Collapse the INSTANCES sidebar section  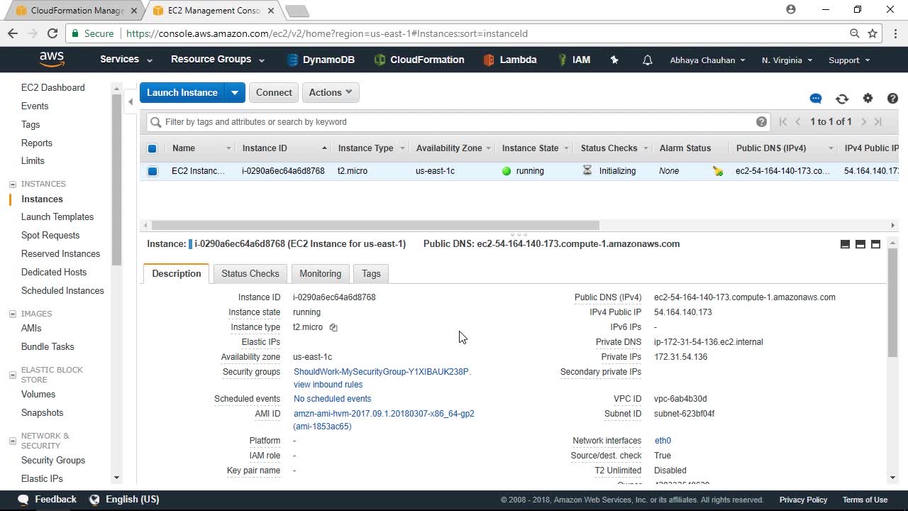[x=13, y=185]
